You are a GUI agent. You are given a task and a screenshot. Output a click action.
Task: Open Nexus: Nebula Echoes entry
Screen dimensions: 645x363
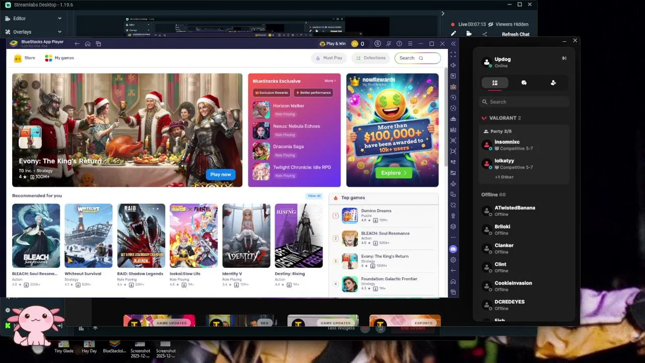[294, 130]
